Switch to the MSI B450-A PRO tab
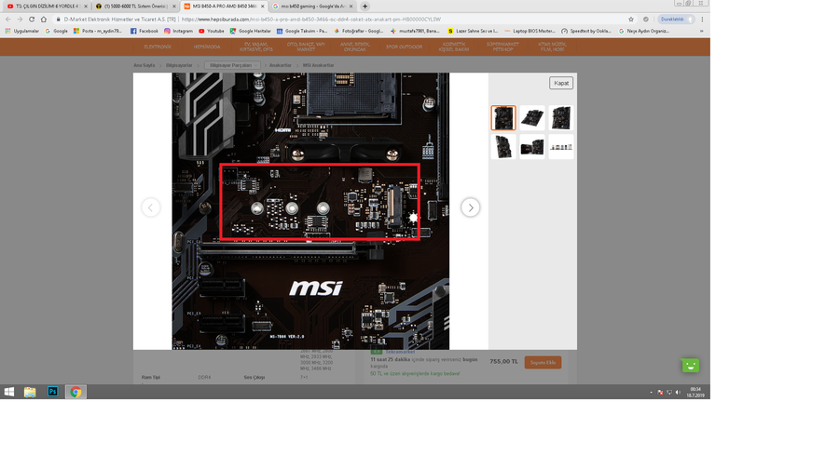Viewport: 839px width, 468px height. 223,7
